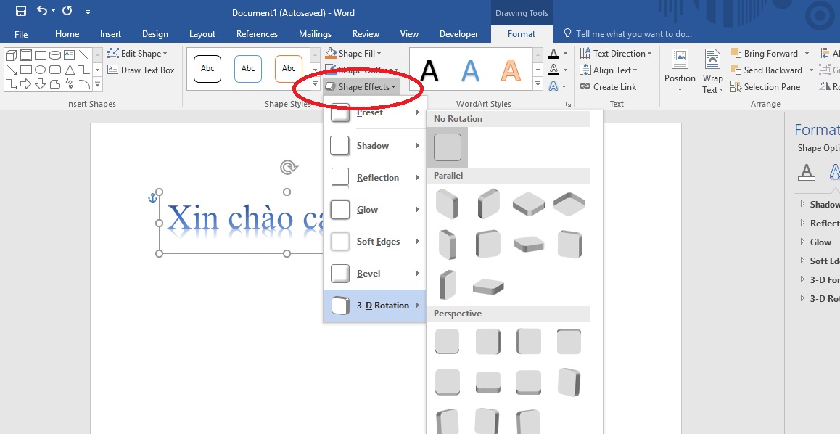The image size is (840, 434).
Task: Click Bring Forward
Action: coord(765,54)
